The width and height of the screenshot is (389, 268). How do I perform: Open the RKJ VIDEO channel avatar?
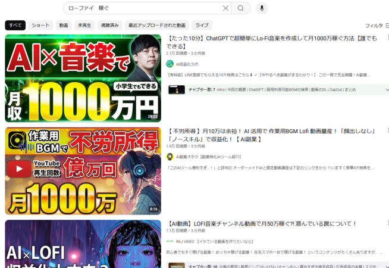pyautogui.click(x=170, y=241)
